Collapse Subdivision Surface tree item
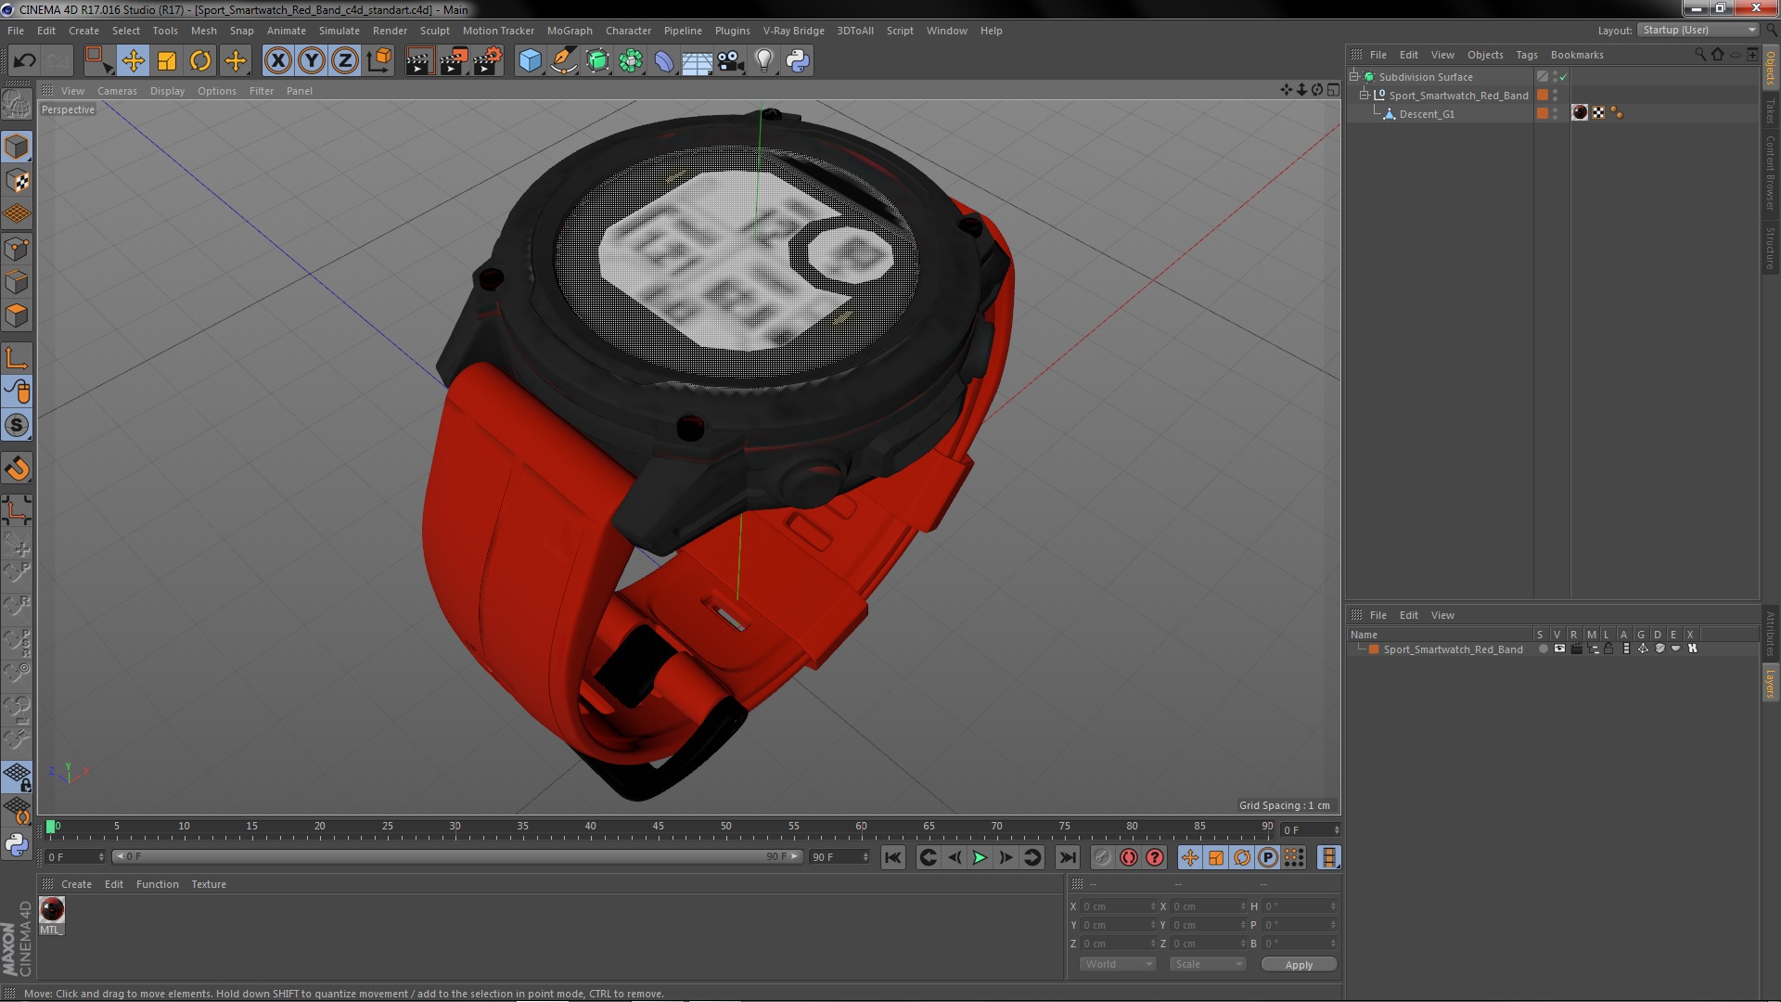 tap(1354, 76)
